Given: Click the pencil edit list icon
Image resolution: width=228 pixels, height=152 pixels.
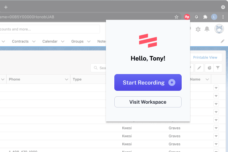Looking at the screenshot, I should 199,68.
